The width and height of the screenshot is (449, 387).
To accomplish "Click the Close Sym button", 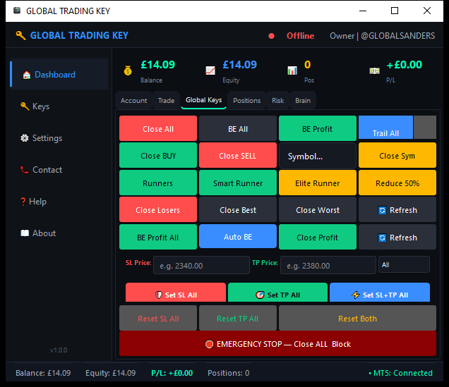I will click(x=397, y=156).
